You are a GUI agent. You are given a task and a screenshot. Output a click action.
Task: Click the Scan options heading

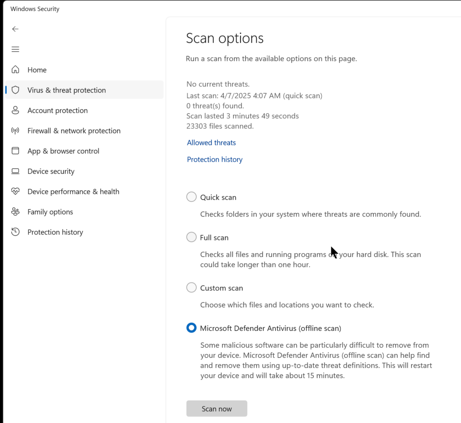[x=225, y=38]
